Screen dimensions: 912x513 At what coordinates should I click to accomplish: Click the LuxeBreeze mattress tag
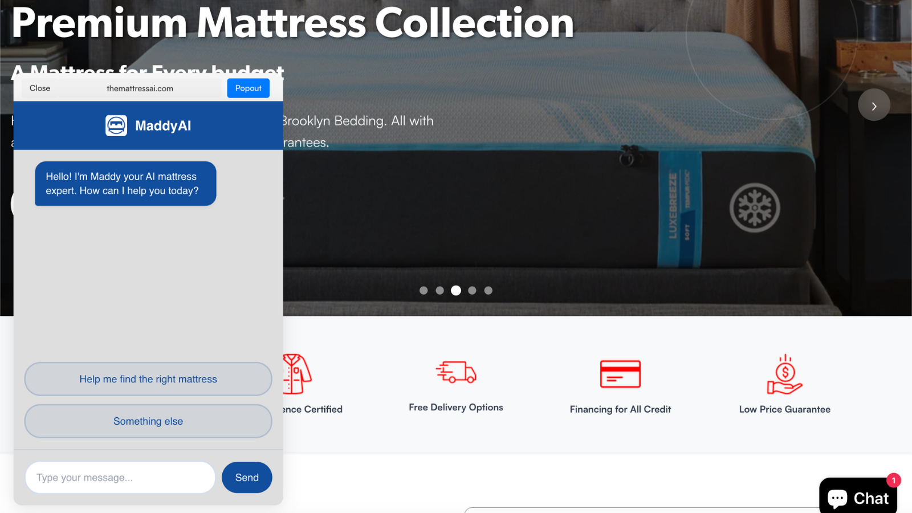click(679, 208)
